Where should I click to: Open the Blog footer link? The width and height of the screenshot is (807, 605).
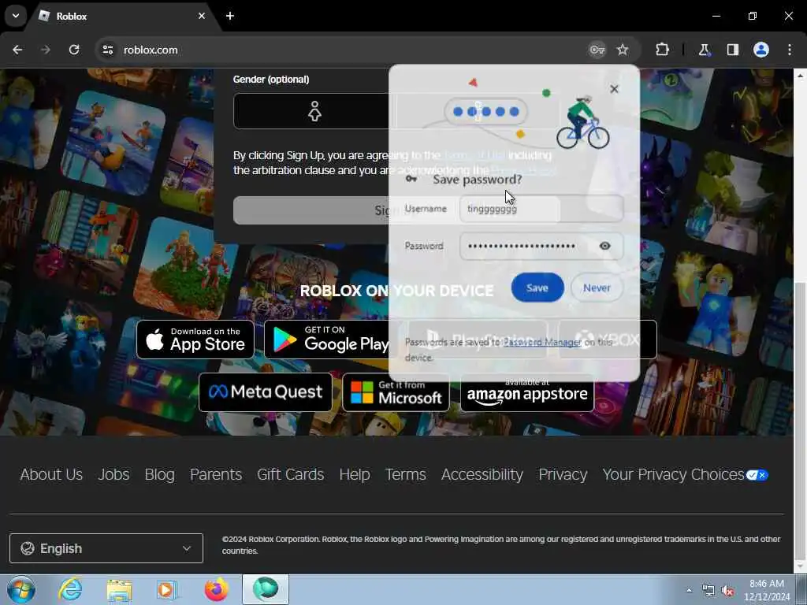159,474
